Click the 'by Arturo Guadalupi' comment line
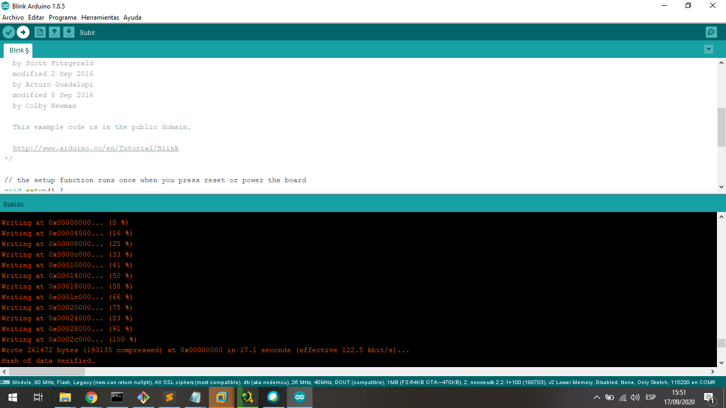 53,84
